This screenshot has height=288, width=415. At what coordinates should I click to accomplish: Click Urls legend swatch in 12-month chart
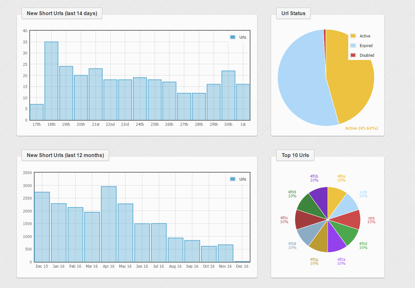[x=233, y=179]
